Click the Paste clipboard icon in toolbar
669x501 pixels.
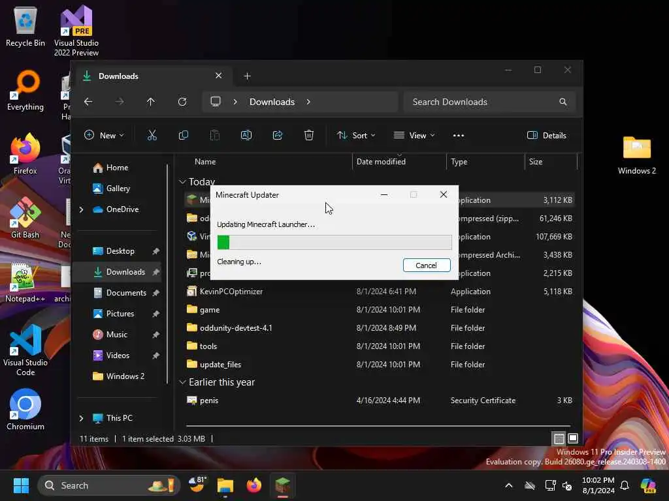214,136
